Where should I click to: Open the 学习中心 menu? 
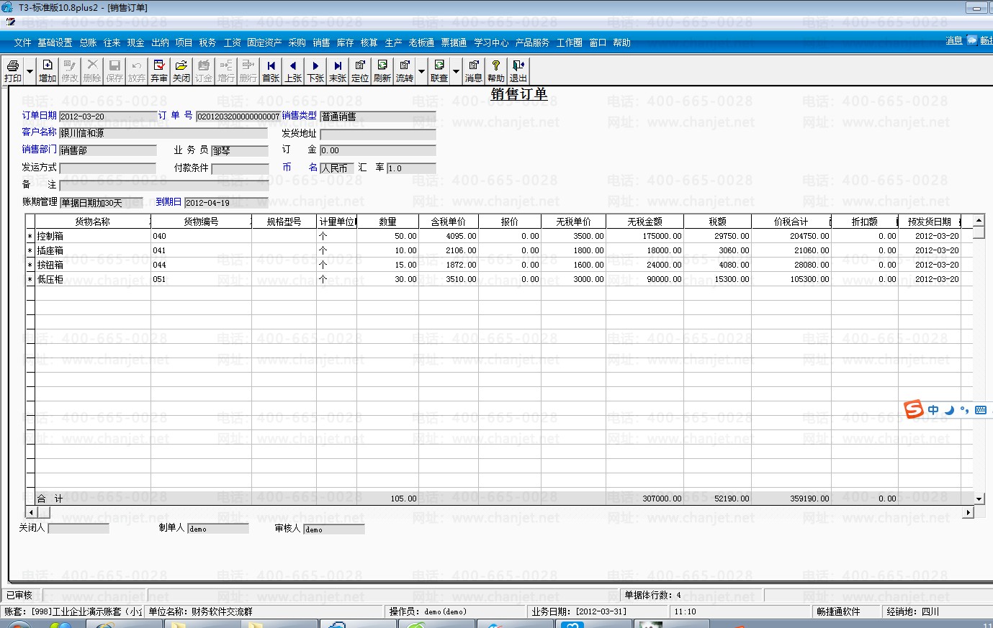point(491,42)
